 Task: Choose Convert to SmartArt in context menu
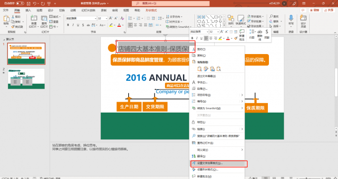217,108
